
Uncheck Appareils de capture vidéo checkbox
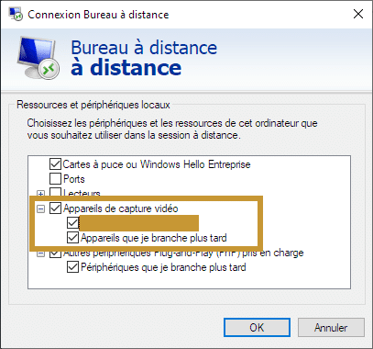[55, 208]
